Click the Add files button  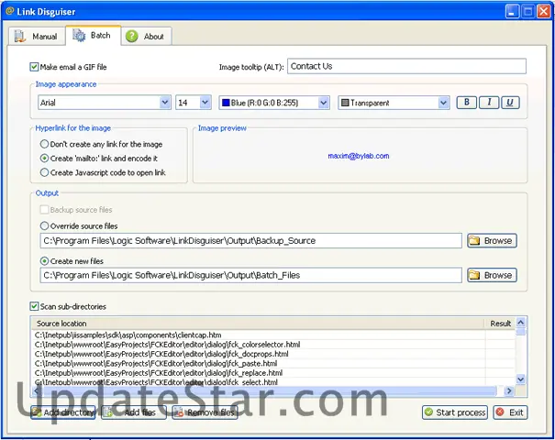(134, 412)
